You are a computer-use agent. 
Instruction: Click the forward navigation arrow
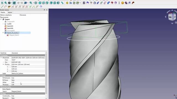(x=22, y=3)
